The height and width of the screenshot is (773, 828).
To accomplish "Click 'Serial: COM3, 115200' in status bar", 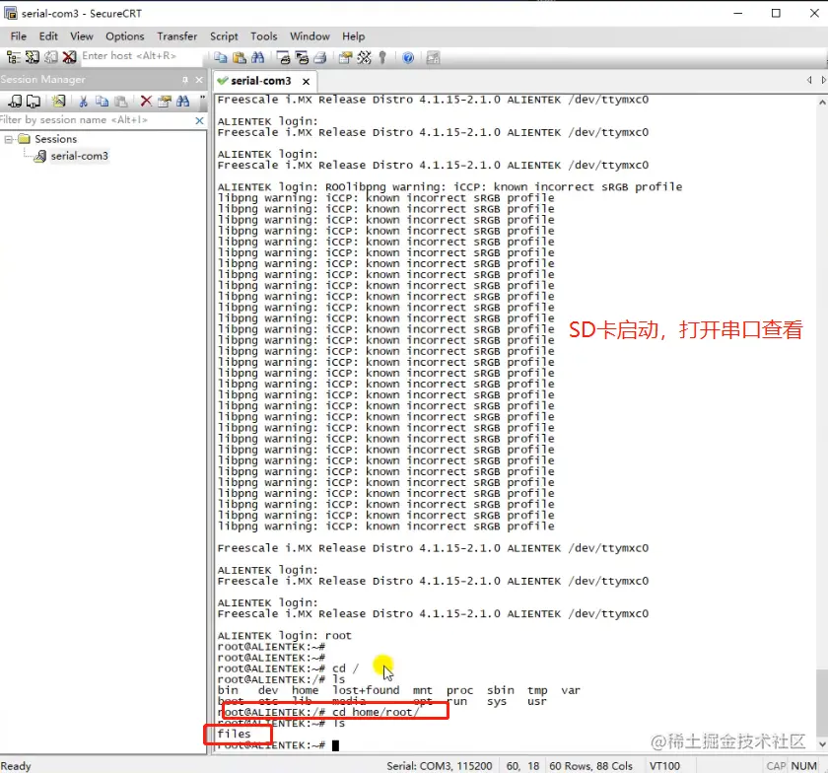I will pyautogui.click(x=439, y=766).
